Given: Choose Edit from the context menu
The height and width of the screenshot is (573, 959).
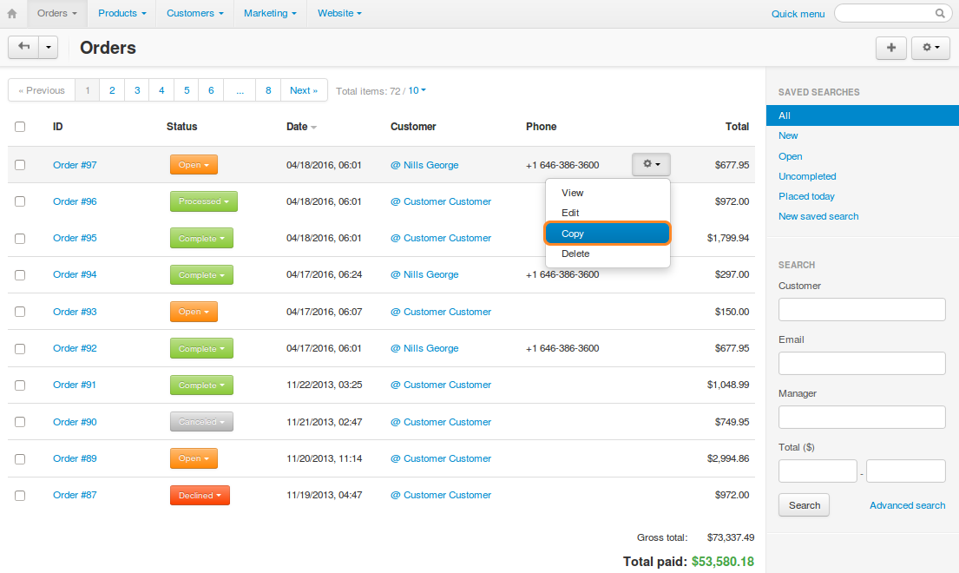Looking at the screenshot, I should [608, 213].
